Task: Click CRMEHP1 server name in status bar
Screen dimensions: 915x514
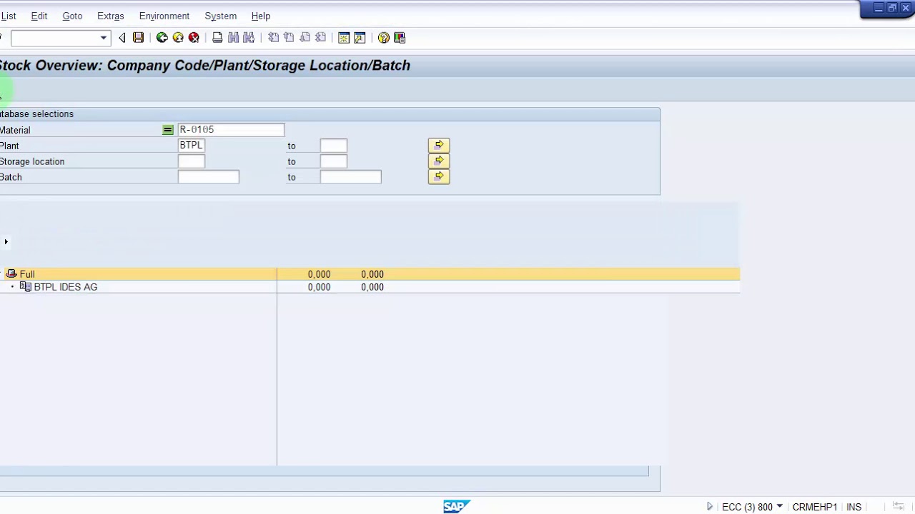Action: pos(815,507)
